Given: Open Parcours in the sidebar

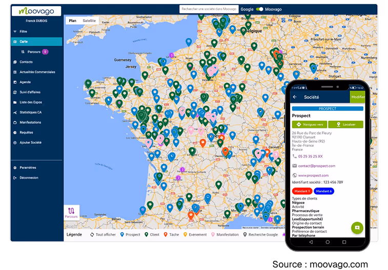Looking at the screenshot, I should [34, 52].
